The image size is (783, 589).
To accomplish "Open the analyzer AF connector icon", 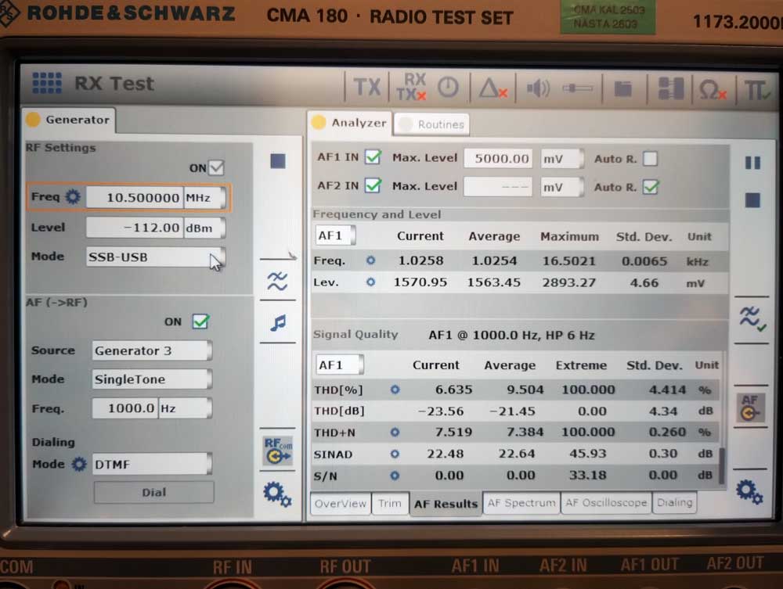I will click(749, 408).
